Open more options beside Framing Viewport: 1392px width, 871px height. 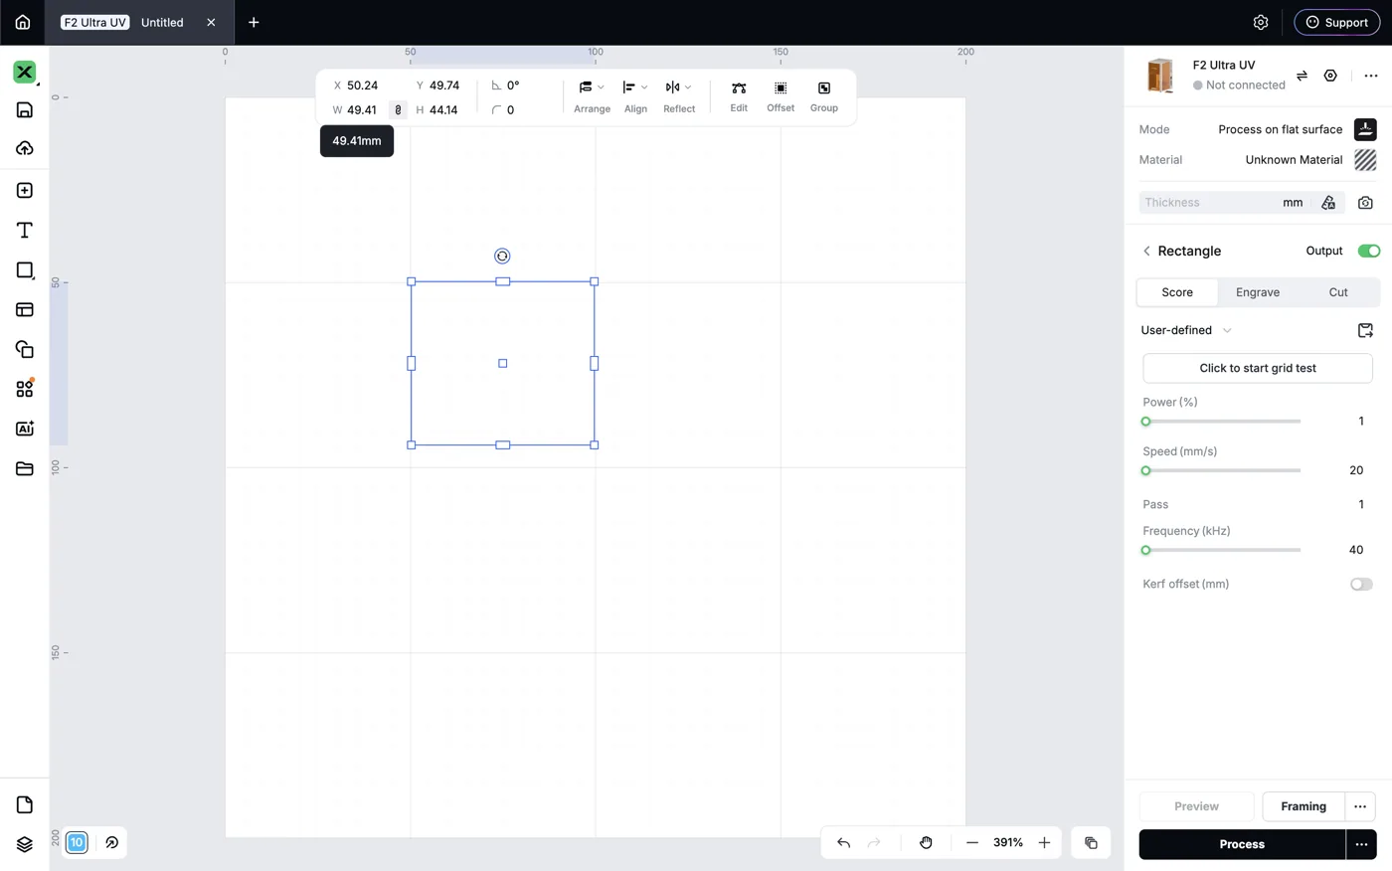1360,806
